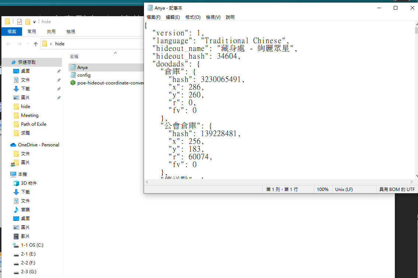This screenshot has height=278, width=418.
Task: Open 文件 folder under OneDrive
Action: pos(25,154)
